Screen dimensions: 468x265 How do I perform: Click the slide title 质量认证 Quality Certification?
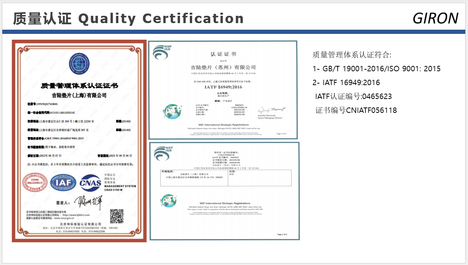[x=128, y=18]
